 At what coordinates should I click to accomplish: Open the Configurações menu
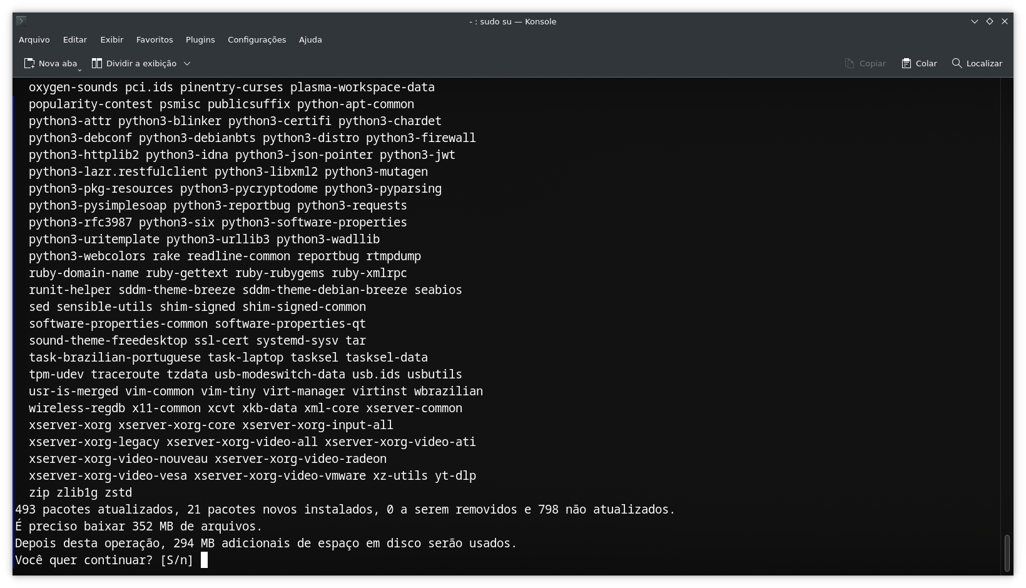pos(256,39)
